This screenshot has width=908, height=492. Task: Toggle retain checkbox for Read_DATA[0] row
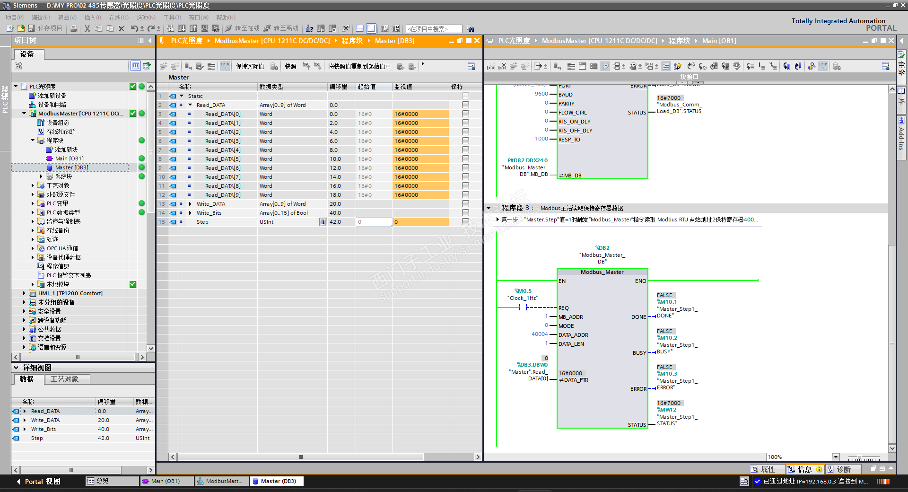pyautogui.click(x=465, y=114)
